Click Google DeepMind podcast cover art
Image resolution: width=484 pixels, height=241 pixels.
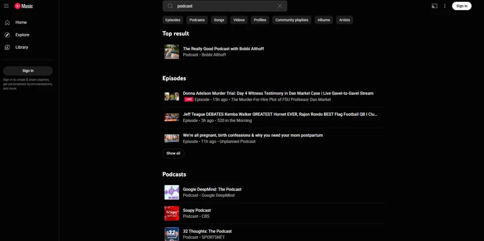[x=172, y=192]
